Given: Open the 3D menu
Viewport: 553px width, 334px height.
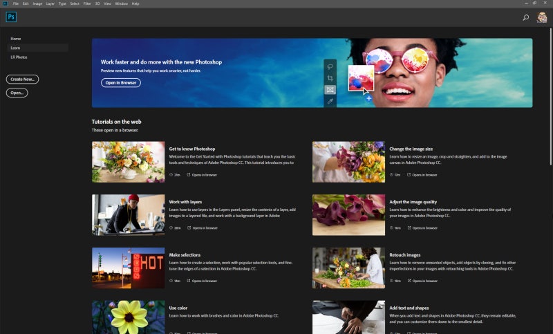Looking at the screenshot, I should point(97,3).
